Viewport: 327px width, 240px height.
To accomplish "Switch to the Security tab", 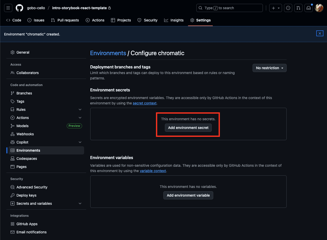I will pos(148,20).
